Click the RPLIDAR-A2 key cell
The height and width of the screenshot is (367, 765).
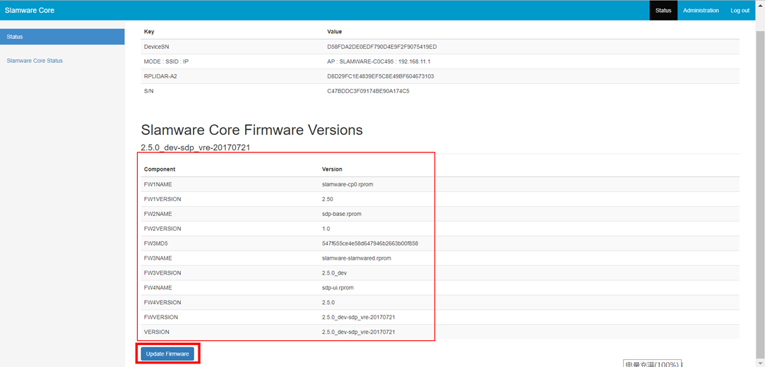(x=160, y=76)
